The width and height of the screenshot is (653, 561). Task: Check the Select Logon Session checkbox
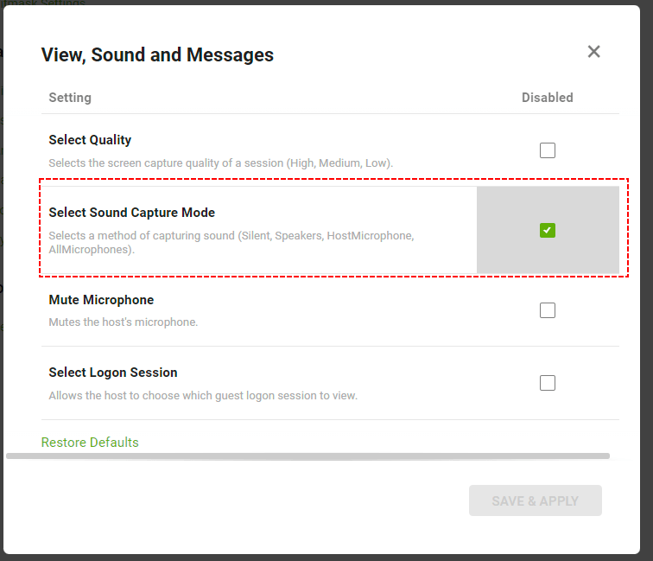(x=548, y=383)
